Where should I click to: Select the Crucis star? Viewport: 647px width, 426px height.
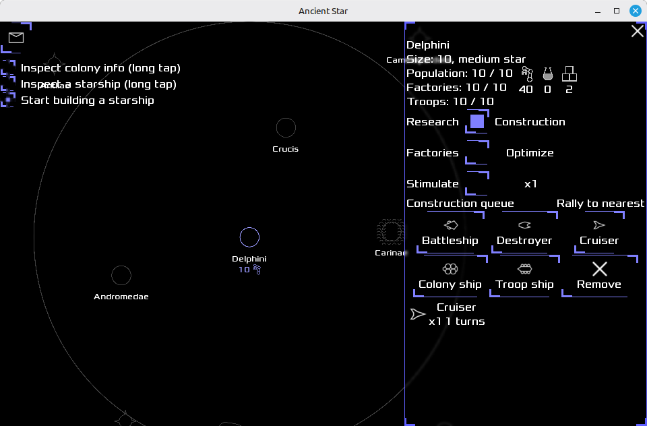pos(286,127)
